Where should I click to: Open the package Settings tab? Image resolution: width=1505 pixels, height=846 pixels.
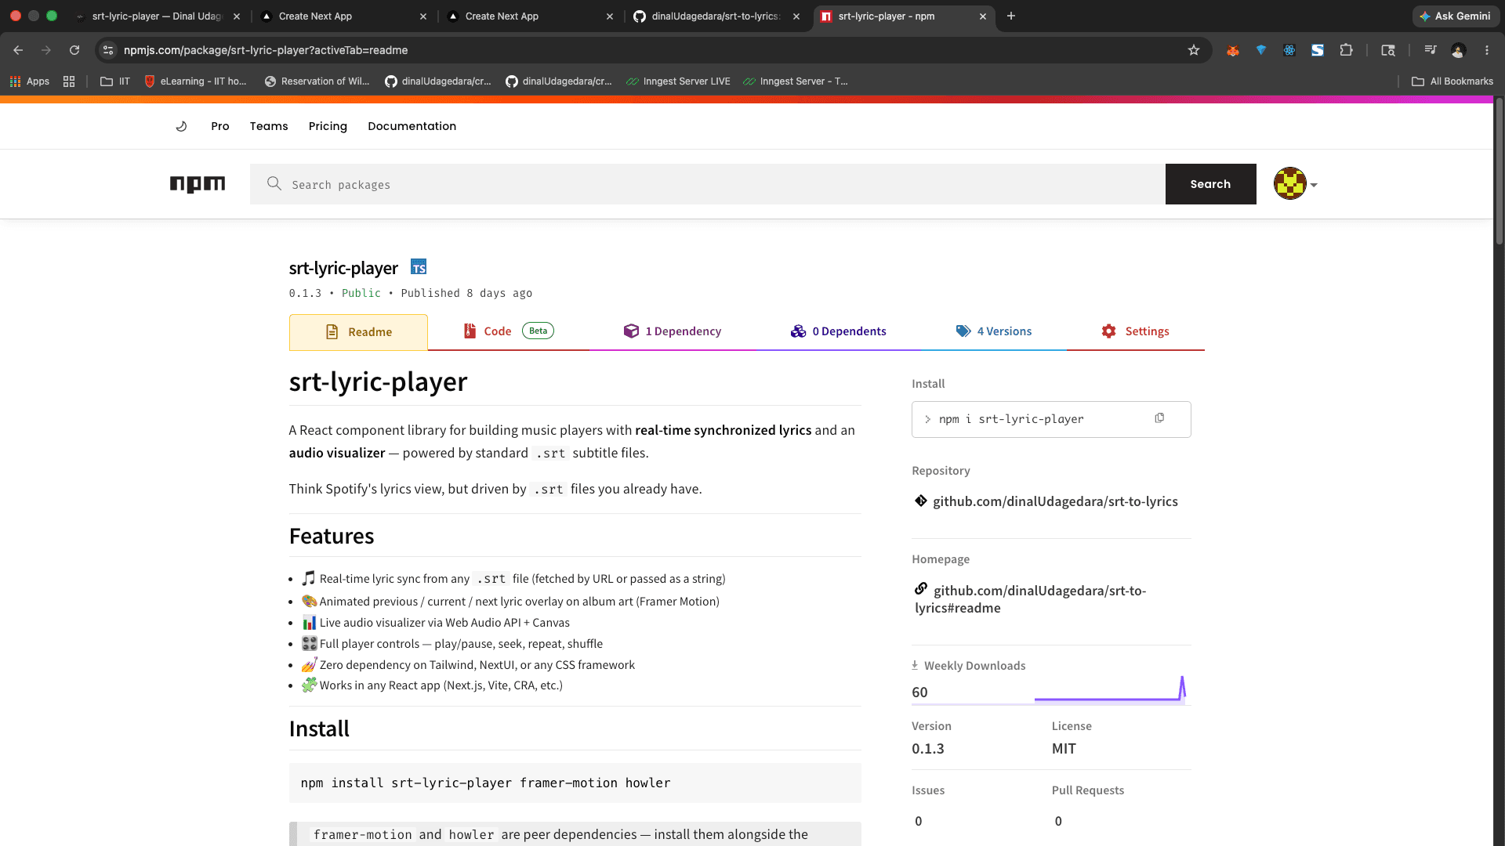tap(1135, 331)
